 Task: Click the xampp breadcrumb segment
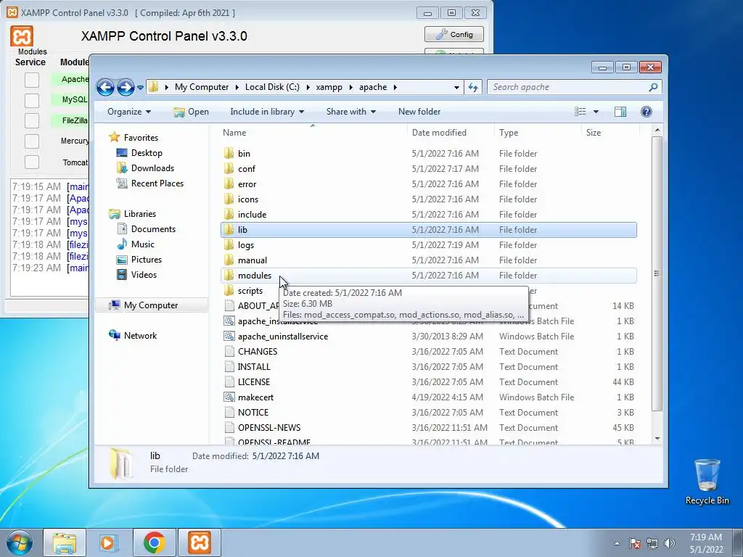(329, 87)
